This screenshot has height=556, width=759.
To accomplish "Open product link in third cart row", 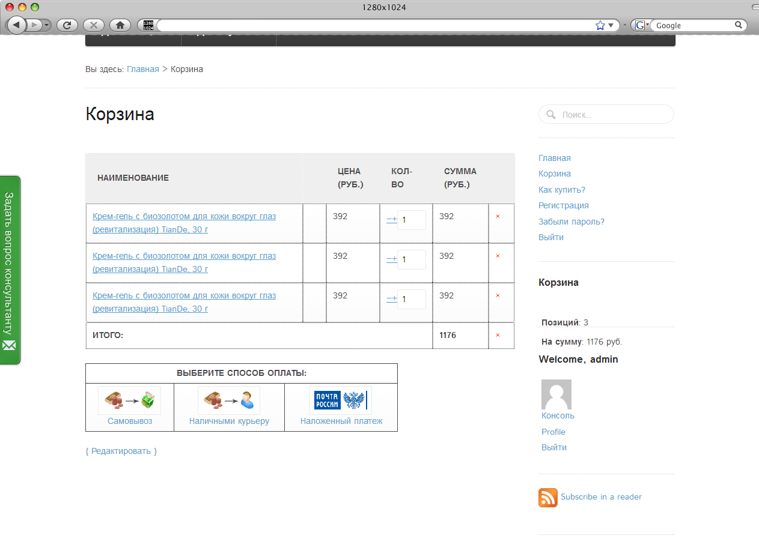I will point(184,302).
